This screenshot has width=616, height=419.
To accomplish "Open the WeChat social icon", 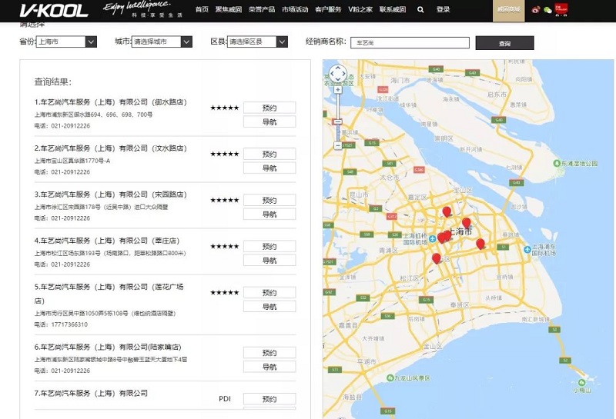I will click(x=547, y=10).
